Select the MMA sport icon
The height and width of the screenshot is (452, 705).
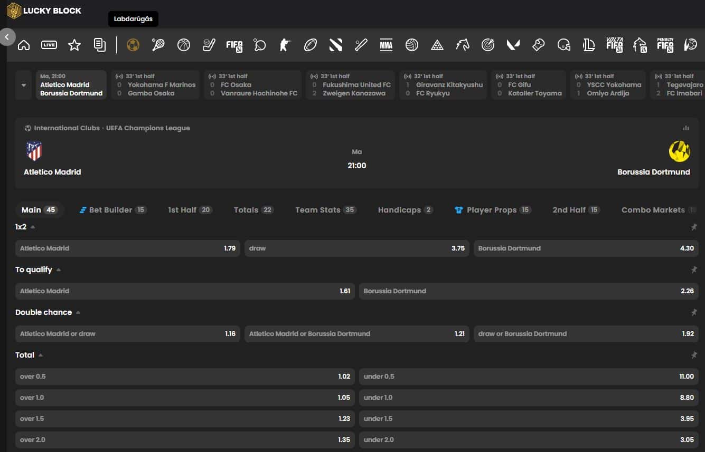[386, 45]
